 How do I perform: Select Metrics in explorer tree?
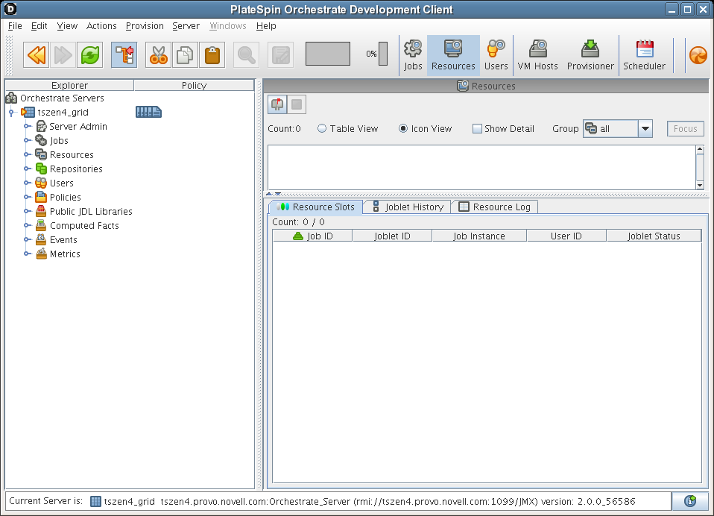65,254
